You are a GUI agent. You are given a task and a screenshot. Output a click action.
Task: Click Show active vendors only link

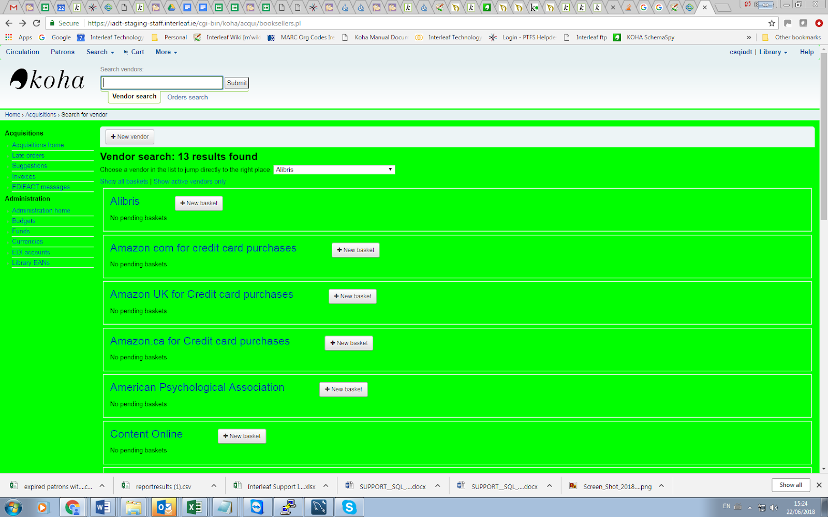point(189,181)
